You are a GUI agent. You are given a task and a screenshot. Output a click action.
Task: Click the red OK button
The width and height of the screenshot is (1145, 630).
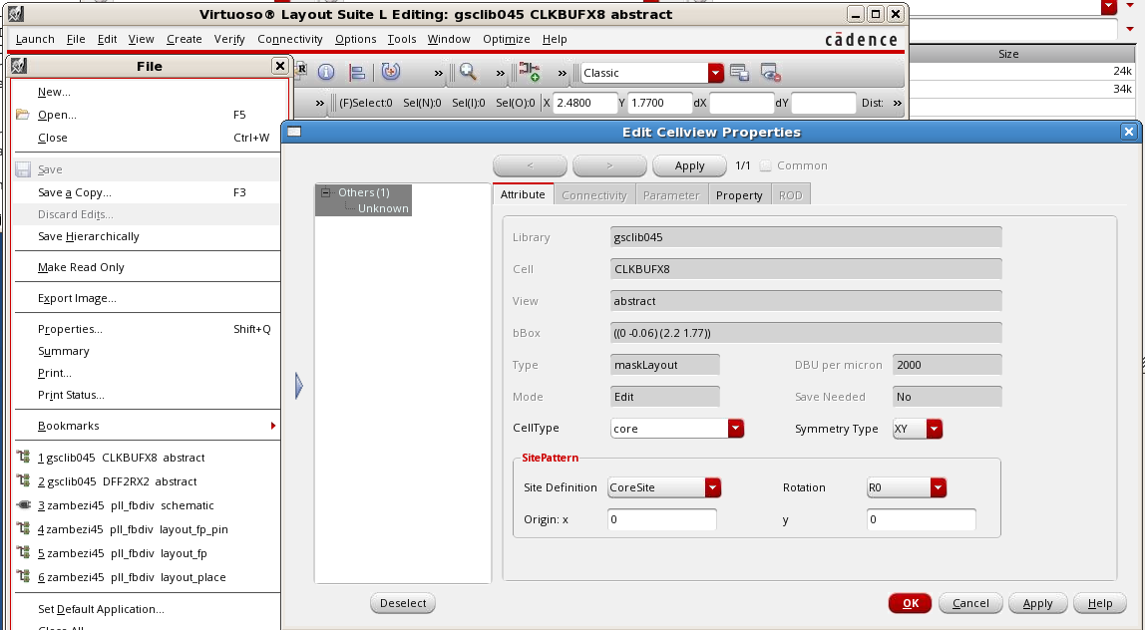pos(910,603)
